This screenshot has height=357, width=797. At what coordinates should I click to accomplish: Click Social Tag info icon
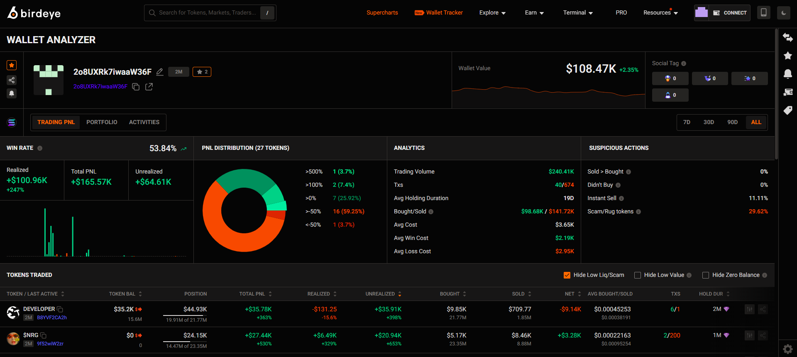(x=684, y=64)
